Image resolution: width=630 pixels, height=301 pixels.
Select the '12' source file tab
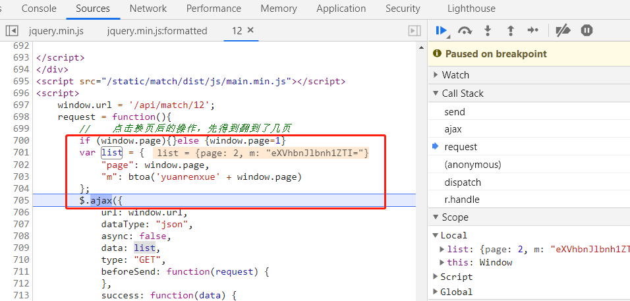[237, 30]
